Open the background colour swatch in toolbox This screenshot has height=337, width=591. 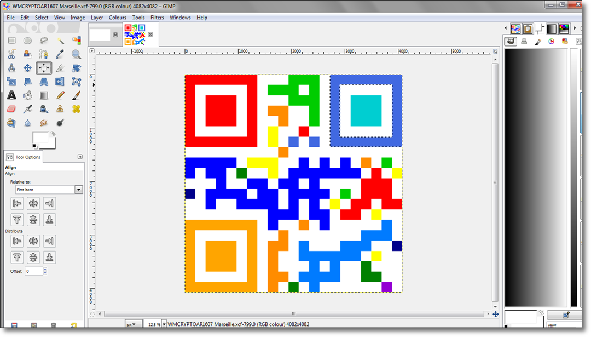[x=52, y=145]
